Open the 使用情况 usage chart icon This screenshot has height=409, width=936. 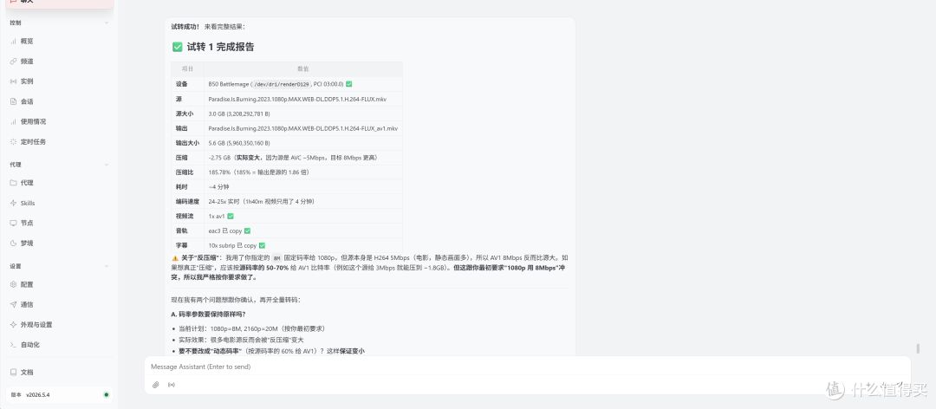click(x=13, y=122)
